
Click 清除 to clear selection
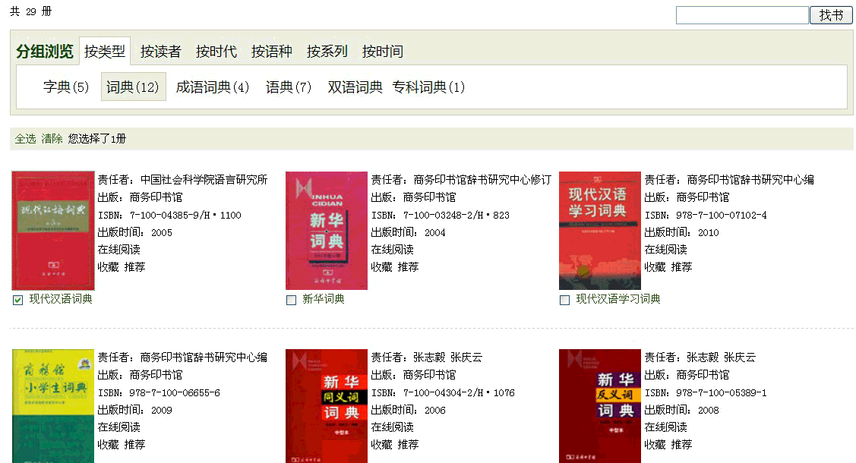pos(52,138)
